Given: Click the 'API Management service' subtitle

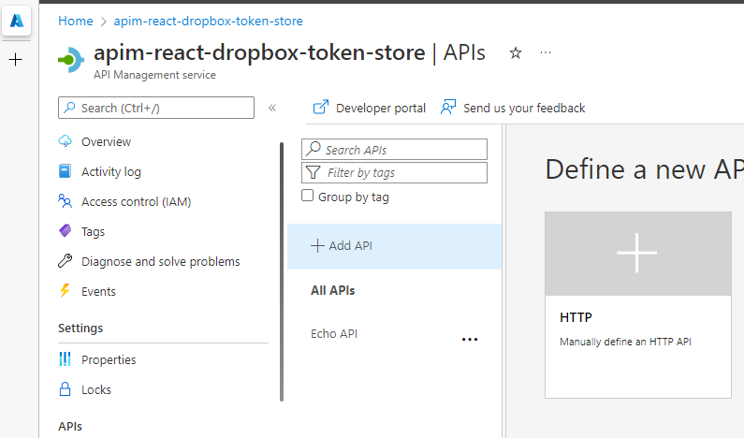Looking at the screenshot, I should pyautogui.click(x=154, y=75).
